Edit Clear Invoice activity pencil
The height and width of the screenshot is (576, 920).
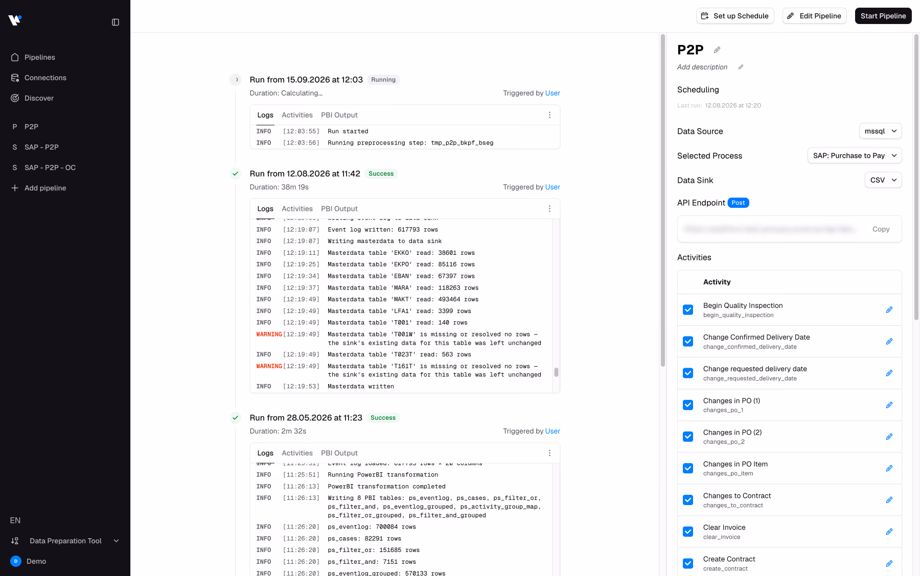tap(889, 532)
